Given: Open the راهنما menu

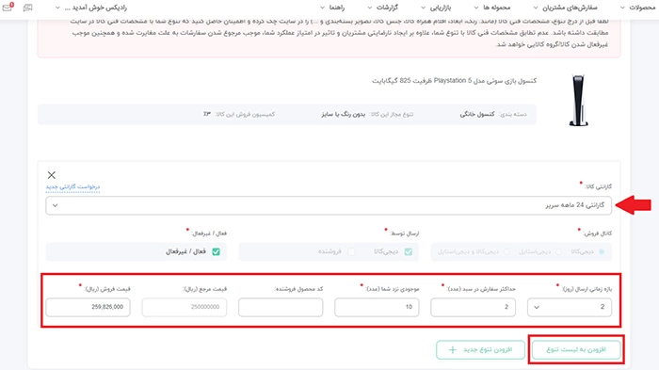Looking at the screenshot, I should (x=332, y=8).
